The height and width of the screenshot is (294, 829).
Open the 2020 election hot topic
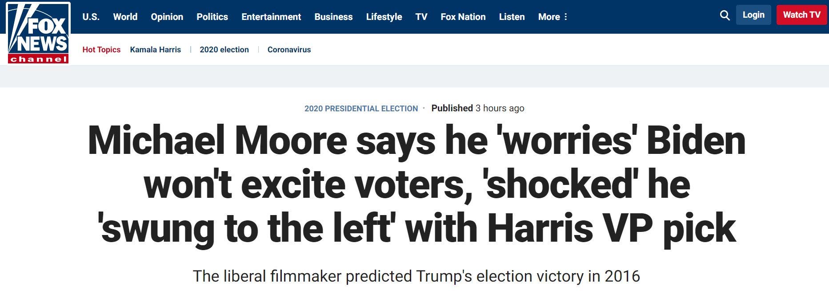(x=224, y=50)
